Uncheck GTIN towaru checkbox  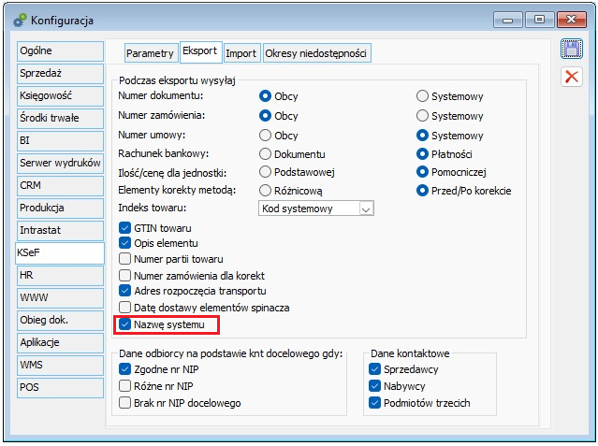[x=124, y=228]
